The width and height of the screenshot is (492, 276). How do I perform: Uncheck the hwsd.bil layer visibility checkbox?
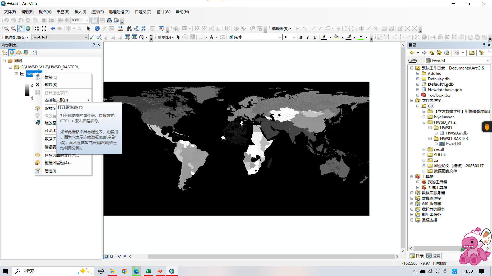(22, 74)
